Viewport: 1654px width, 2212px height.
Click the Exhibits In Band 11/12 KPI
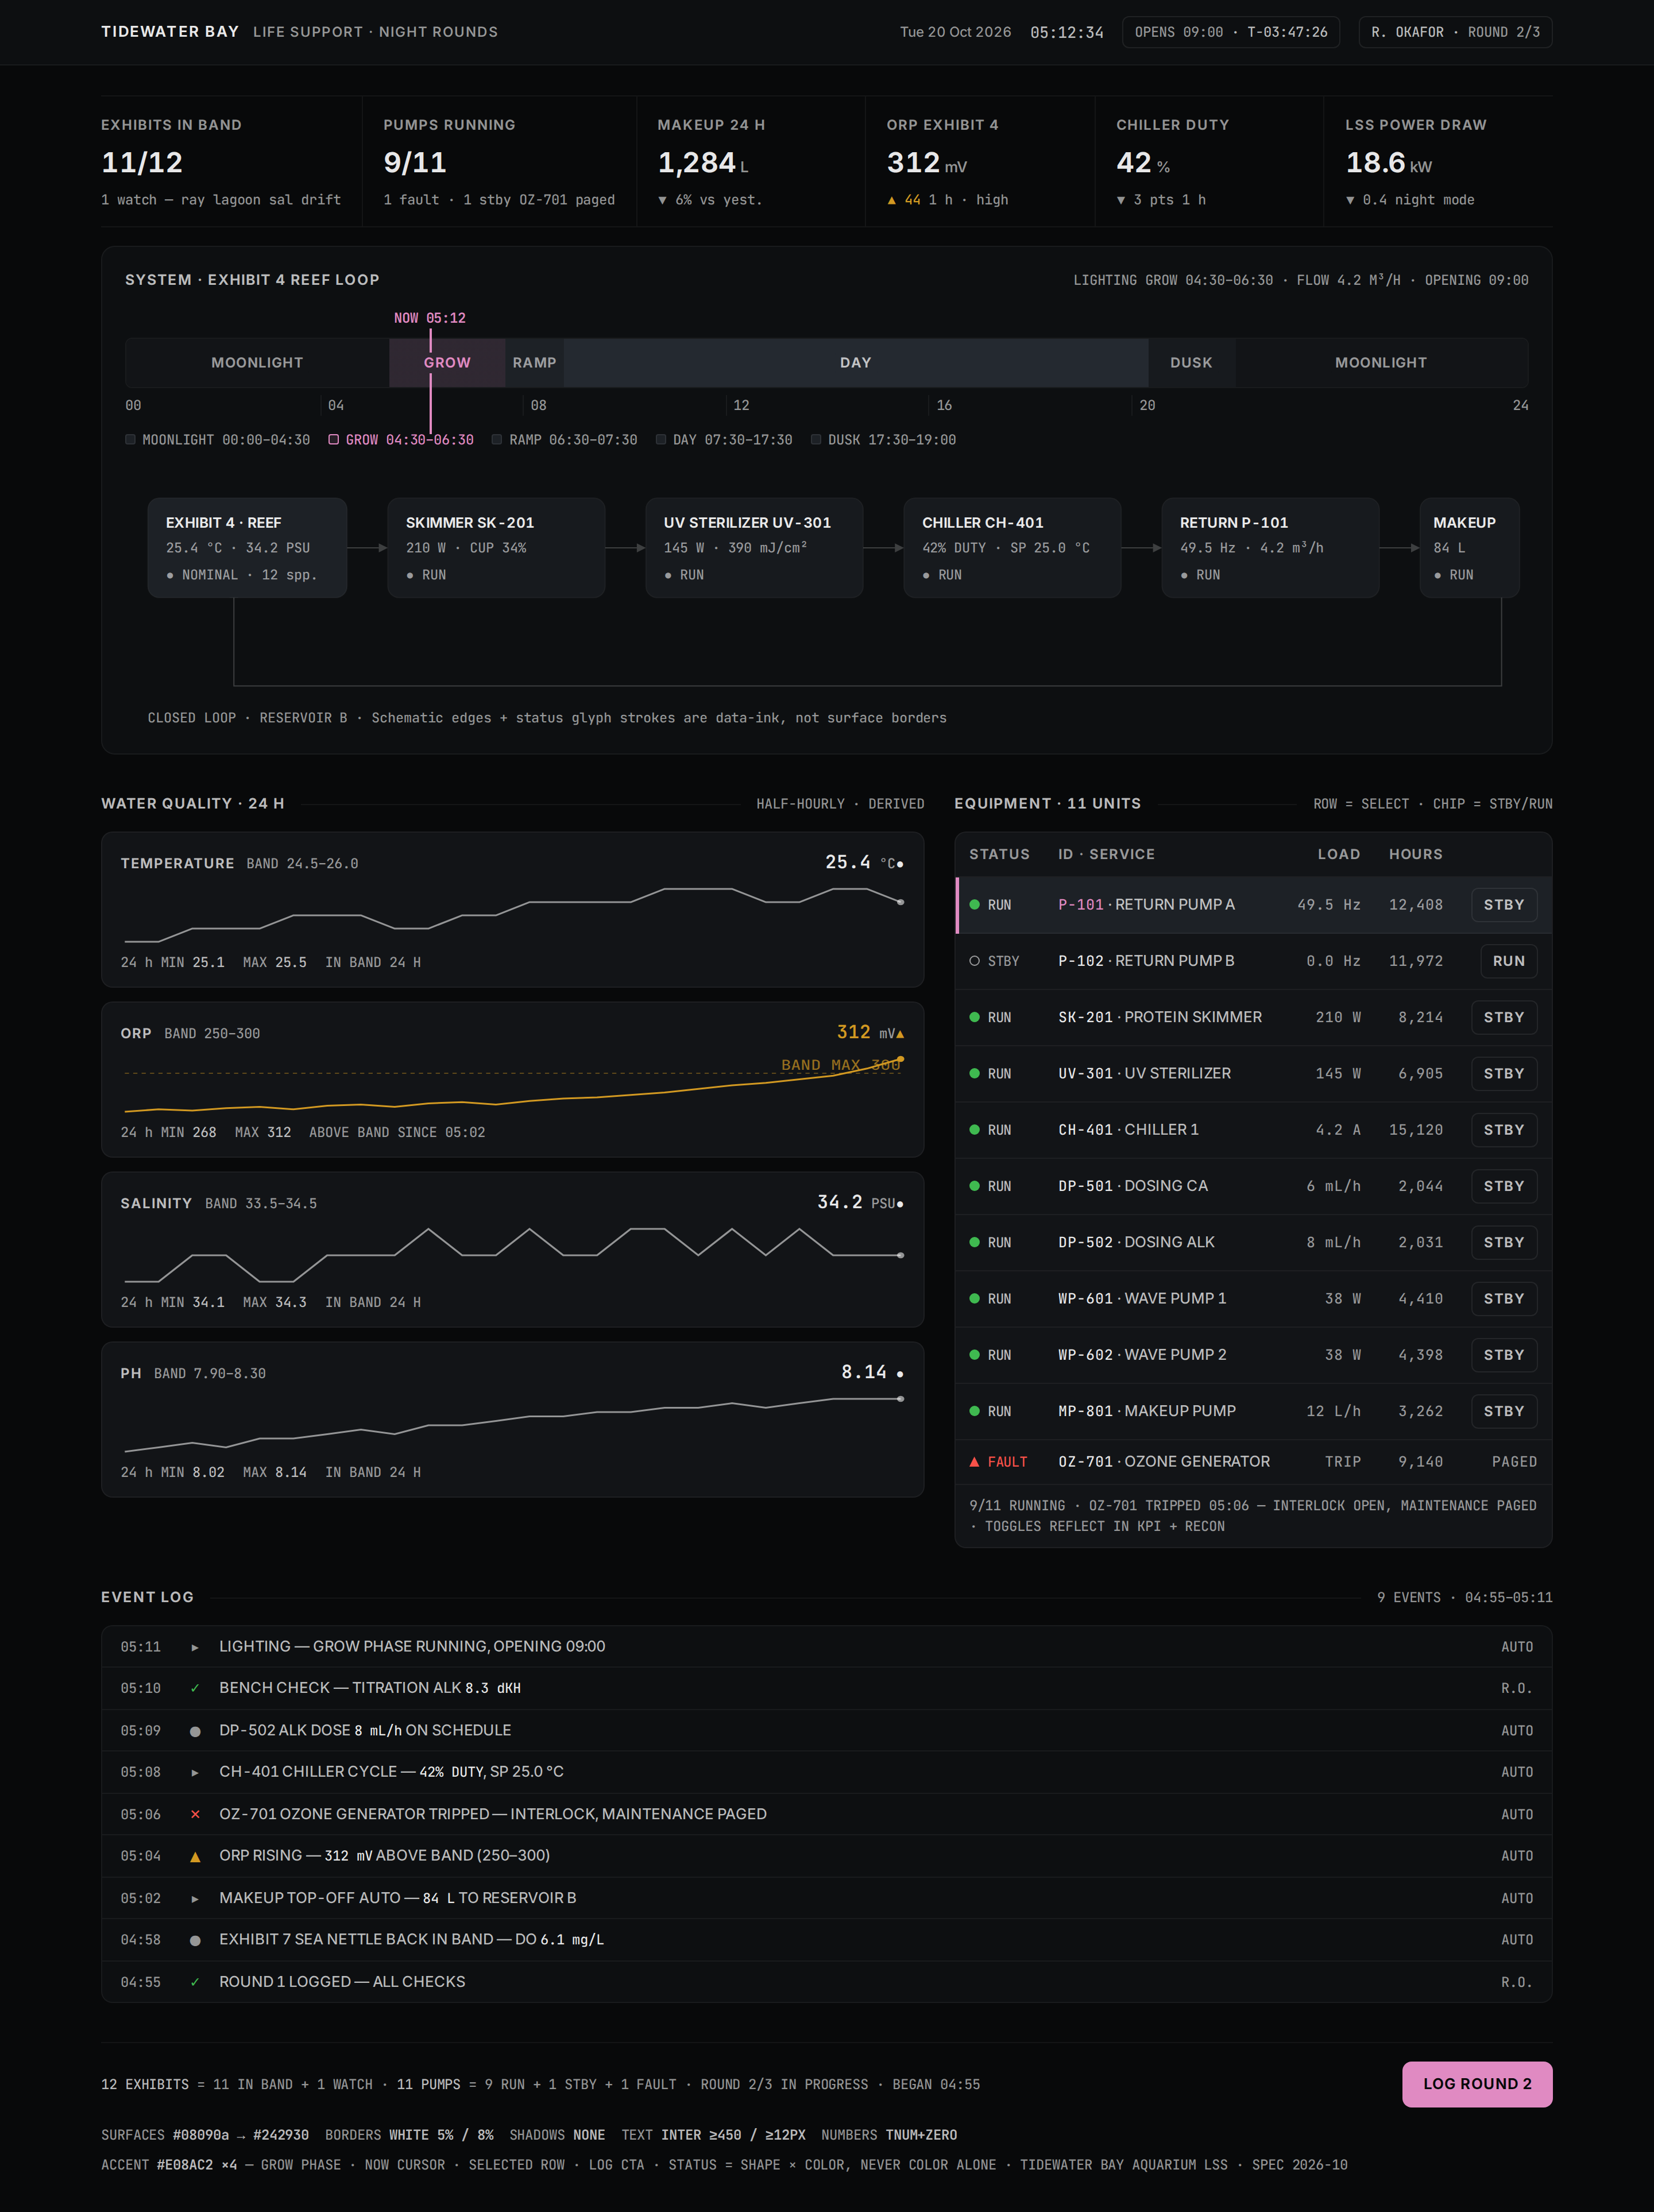tap(230, 162)
